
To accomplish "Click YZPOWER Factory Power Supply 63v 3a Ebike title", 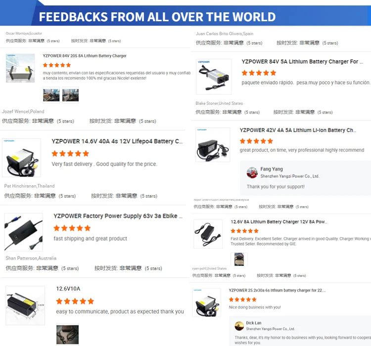I will coord(118,216).
